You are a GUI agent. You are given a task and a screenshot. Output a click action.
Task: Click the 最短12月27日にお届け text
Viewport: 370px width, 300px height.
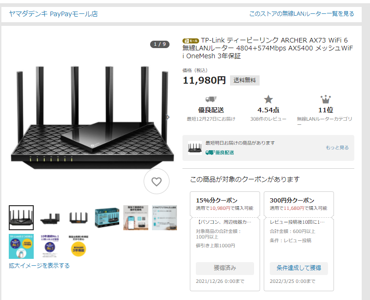pos(211,119)
